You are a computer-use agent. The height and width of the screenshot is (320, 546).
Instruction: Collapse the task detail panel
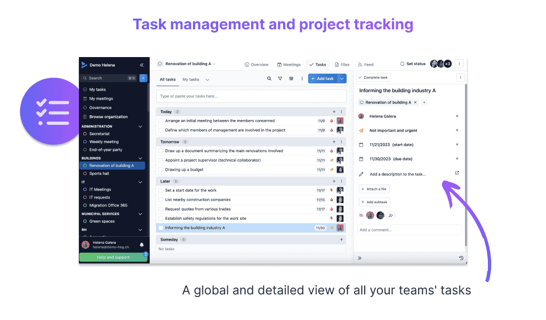point(360,258)
